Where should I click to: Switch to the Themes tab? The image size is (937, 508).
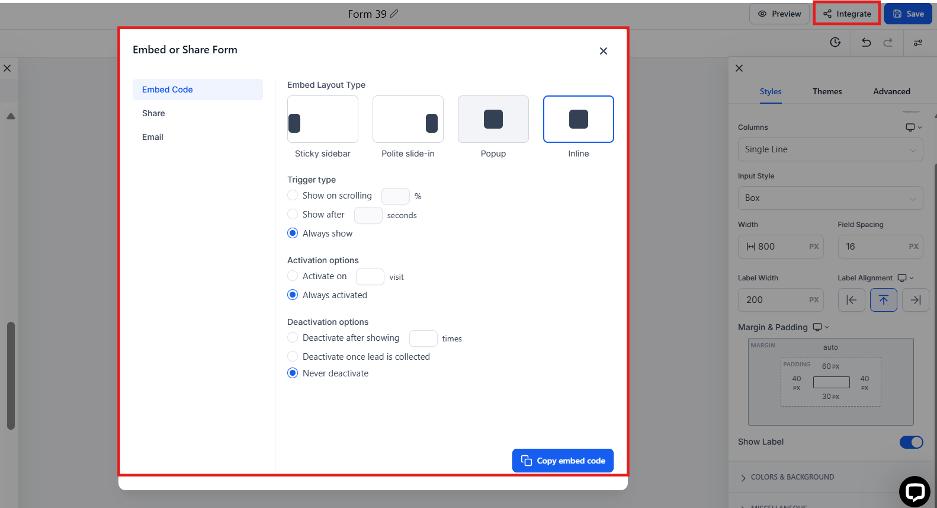[x=827, y=91]
